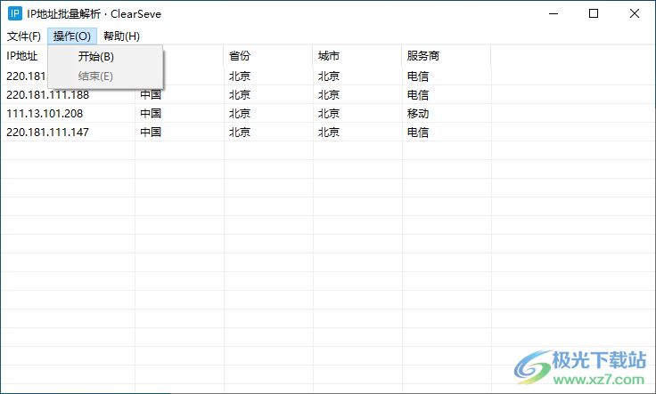Click the IP app icon in title bar
Viewport: 656px width, 394px height.
(x=14, y=13)
